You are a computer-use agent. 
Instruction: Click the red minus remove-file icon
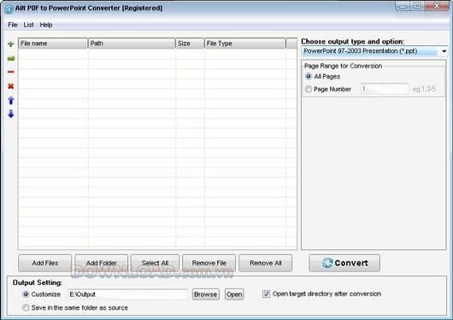(x=11, y=72)
